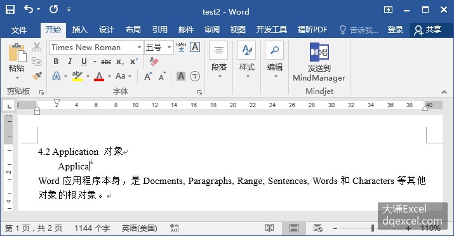
Task: Toggle strikethrough formatting
Action: coord(106,62)
